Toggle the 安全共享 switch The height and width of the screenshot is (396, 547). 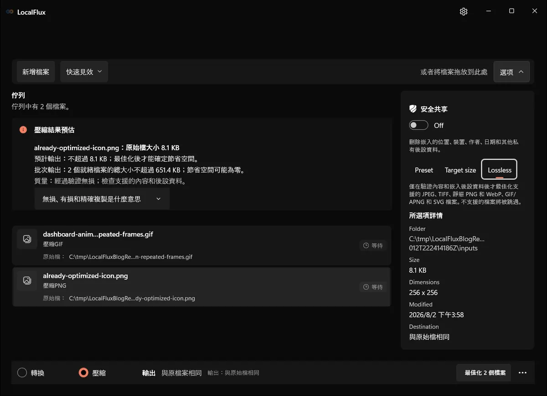click(x=418, y=125)
